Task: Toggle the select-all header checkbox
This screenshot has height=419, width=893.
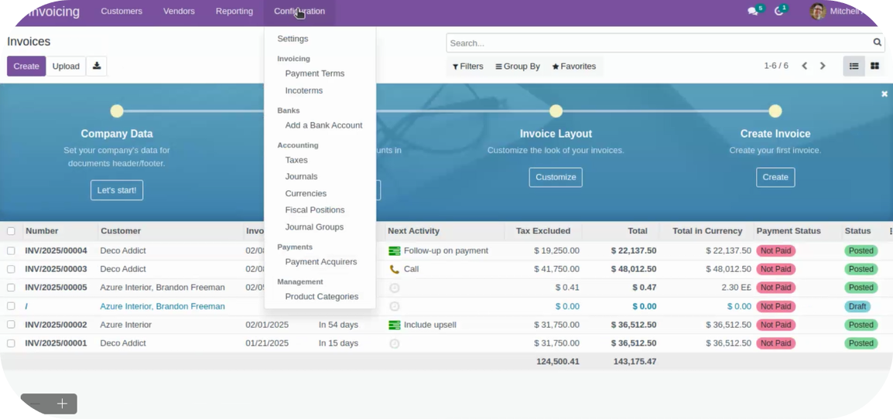Action: click(x=11, y=231)
